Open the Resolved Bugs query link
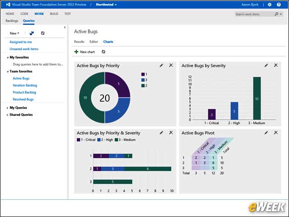The height and width of the screenshot is (217, 289). [x=23, y=99]
